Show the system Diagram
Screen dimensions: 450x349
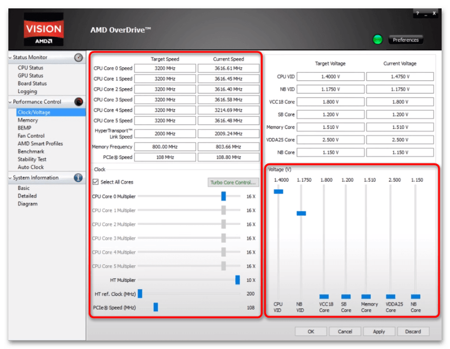coord(28,204)
